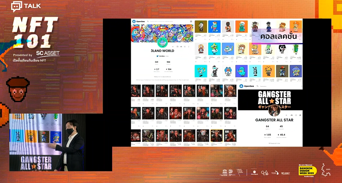
Task: Open the hamburger menu on 3LAND WORLD page
Action: click(x=191, y=21)
